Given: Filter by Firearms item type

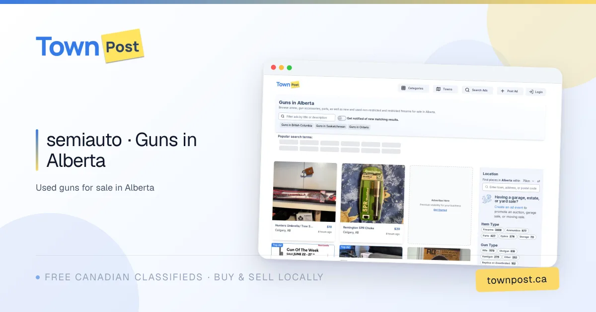Looking at the screenshot, I should [x=492, y=230].
